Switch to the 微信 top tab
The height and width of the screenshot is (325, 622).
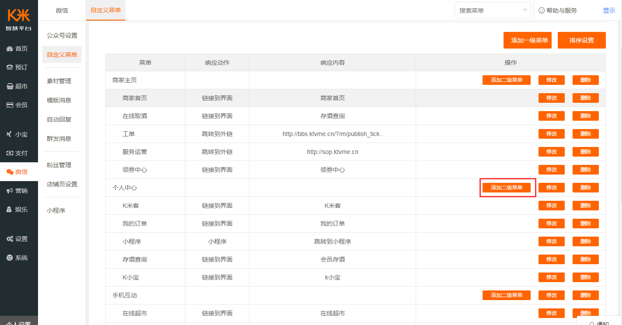62,10
